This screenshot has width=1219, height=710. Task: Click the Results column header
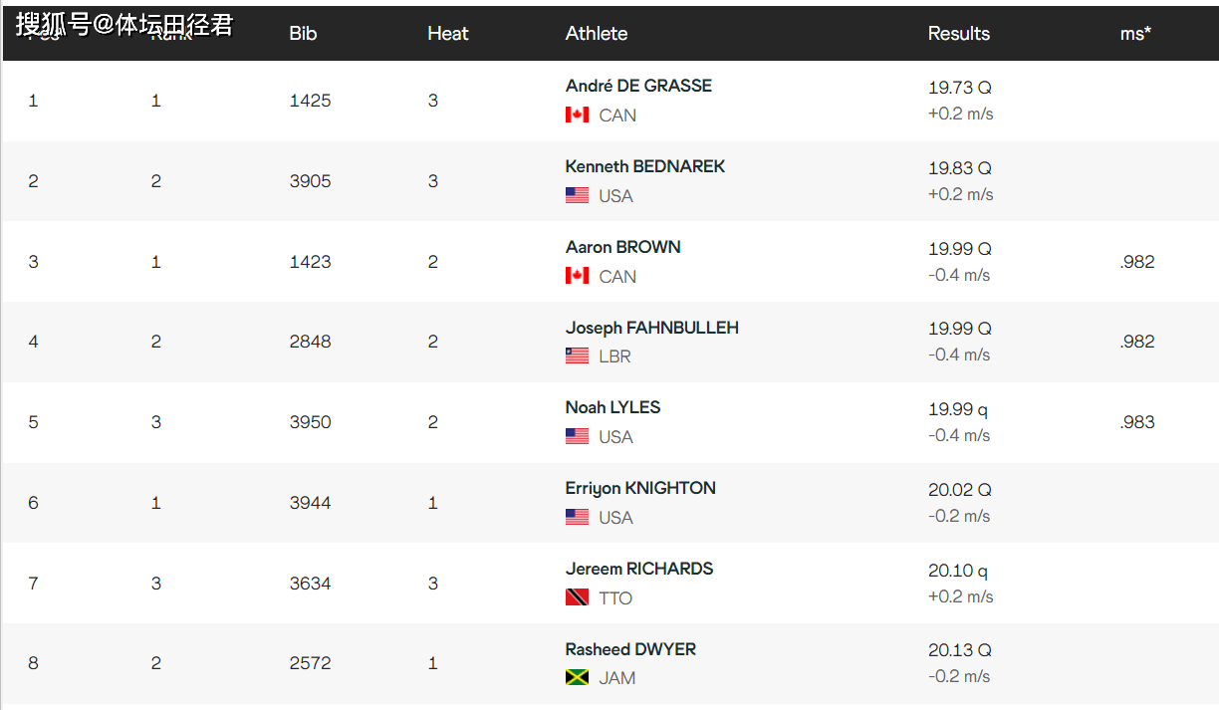958,33
